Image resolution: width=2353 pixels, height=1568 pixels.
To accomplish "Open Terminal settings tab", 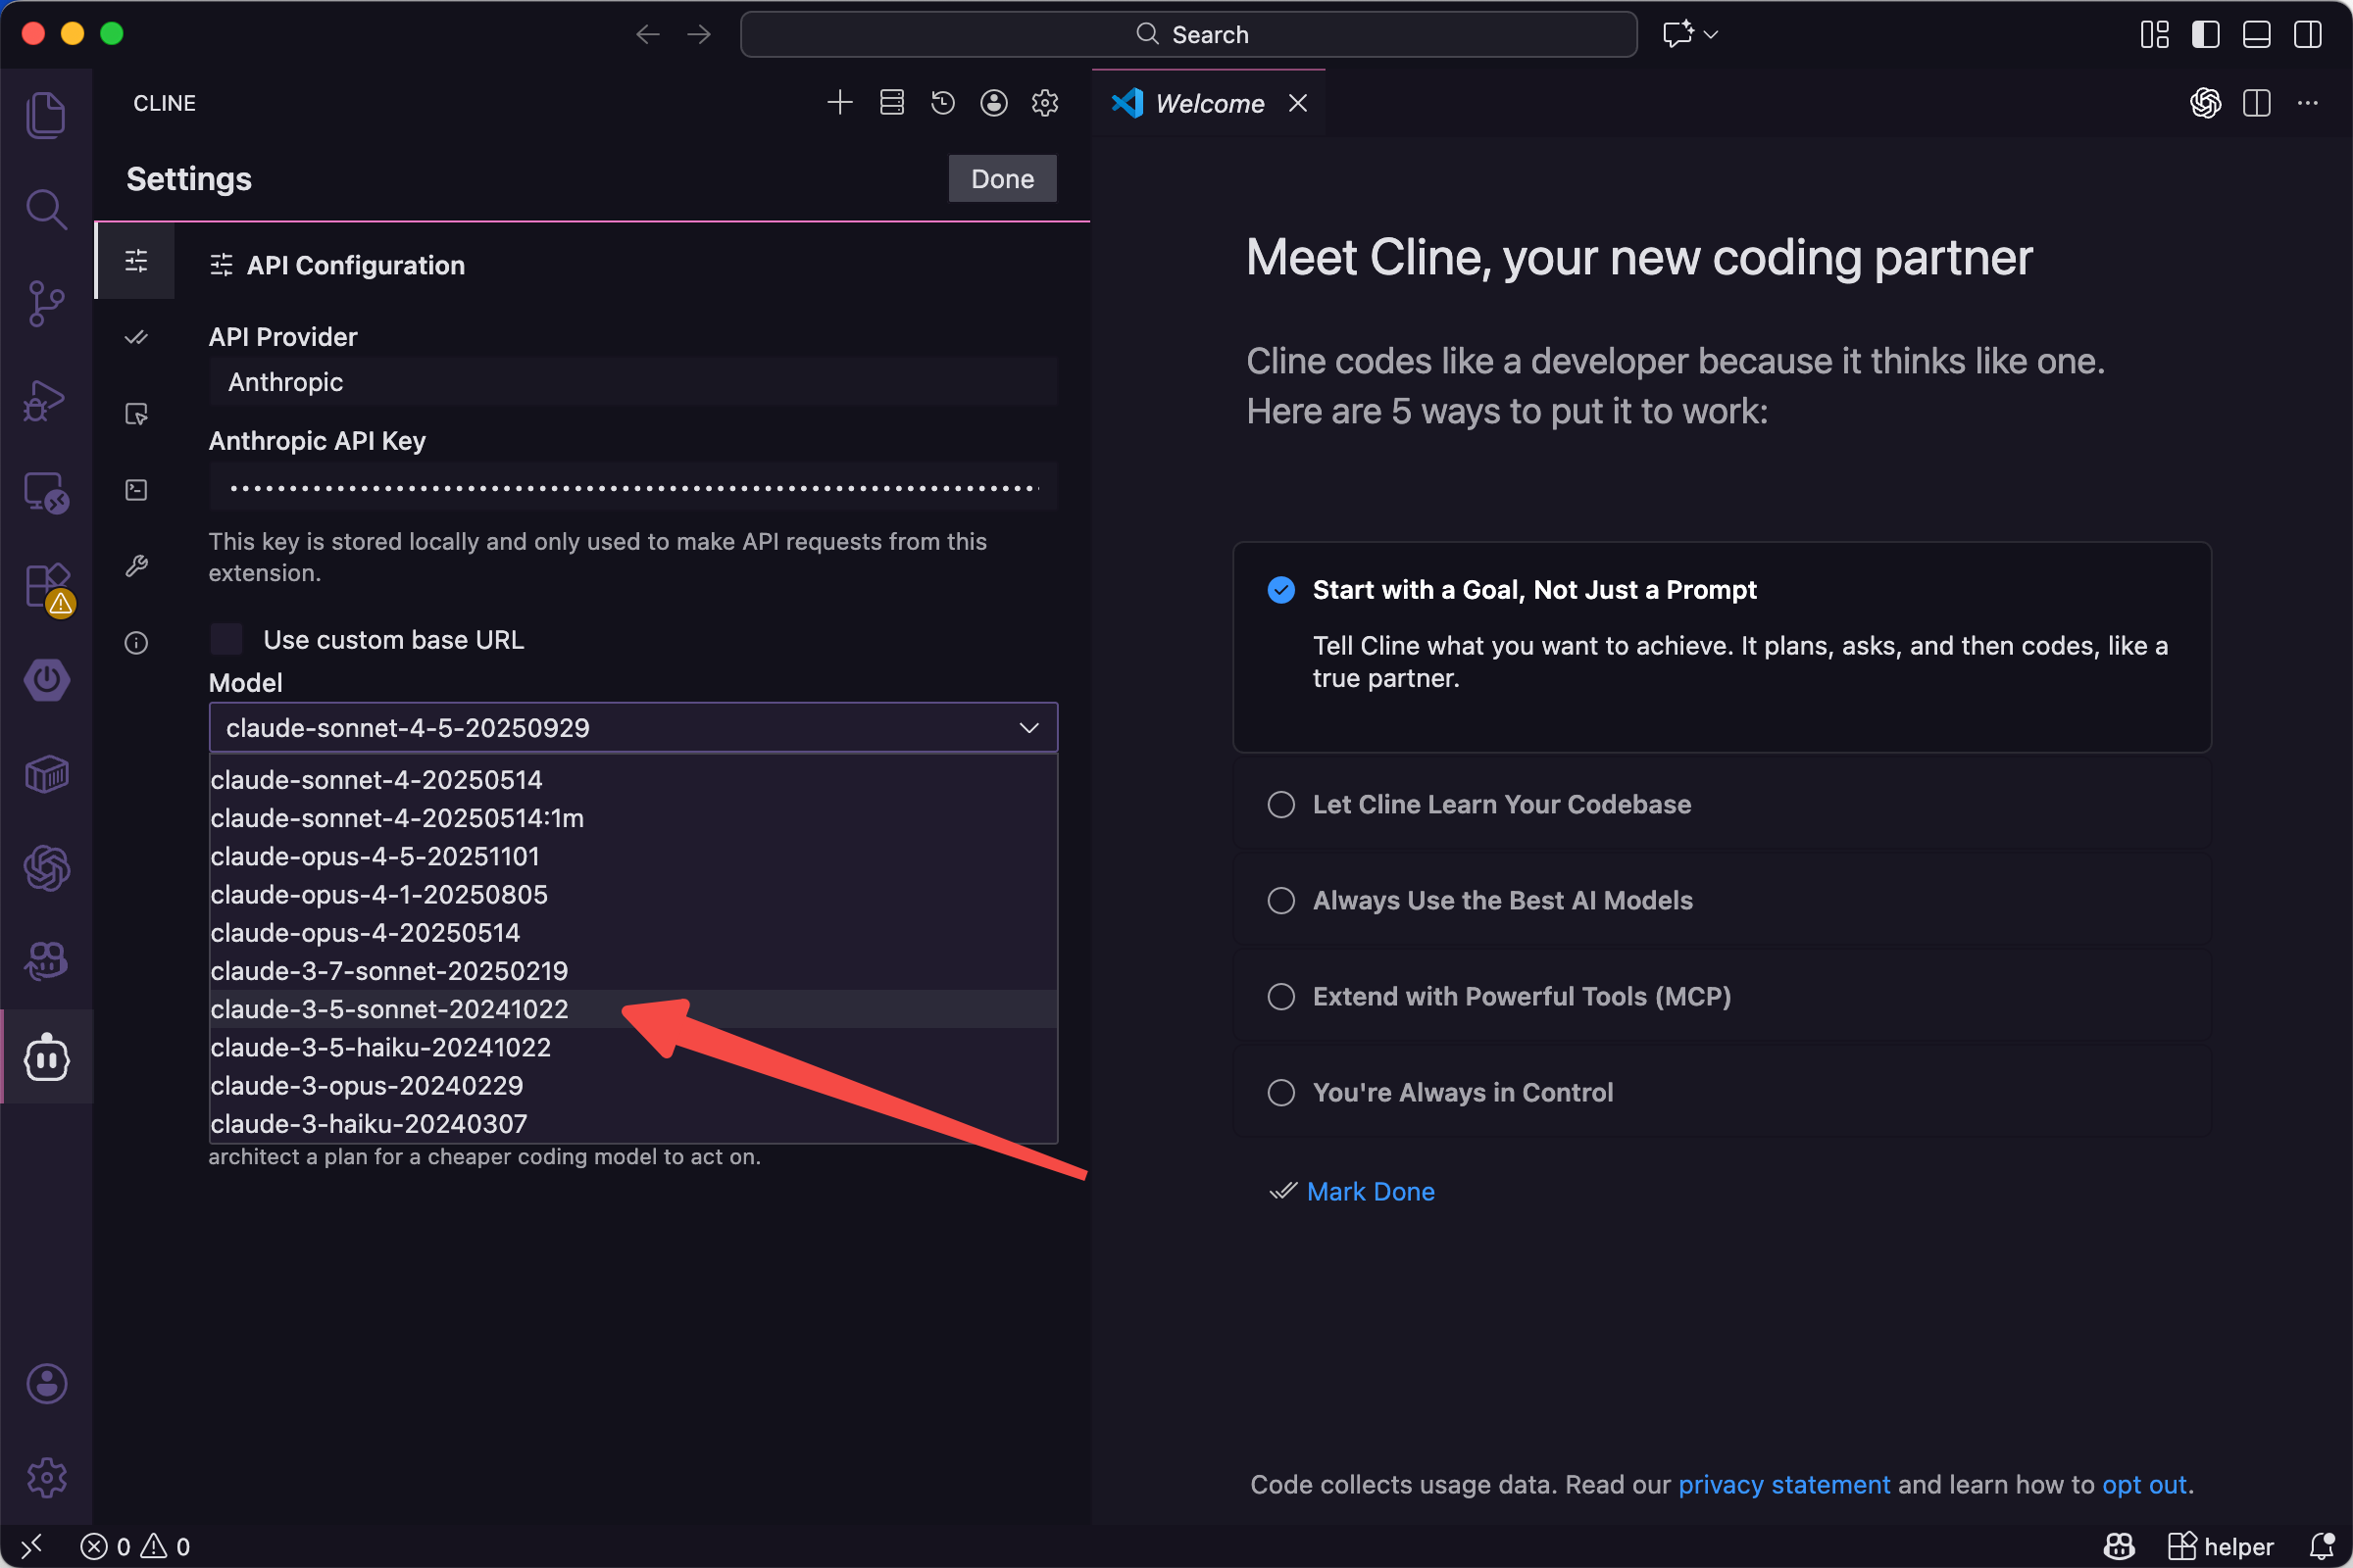I will [x=136, y=490].
